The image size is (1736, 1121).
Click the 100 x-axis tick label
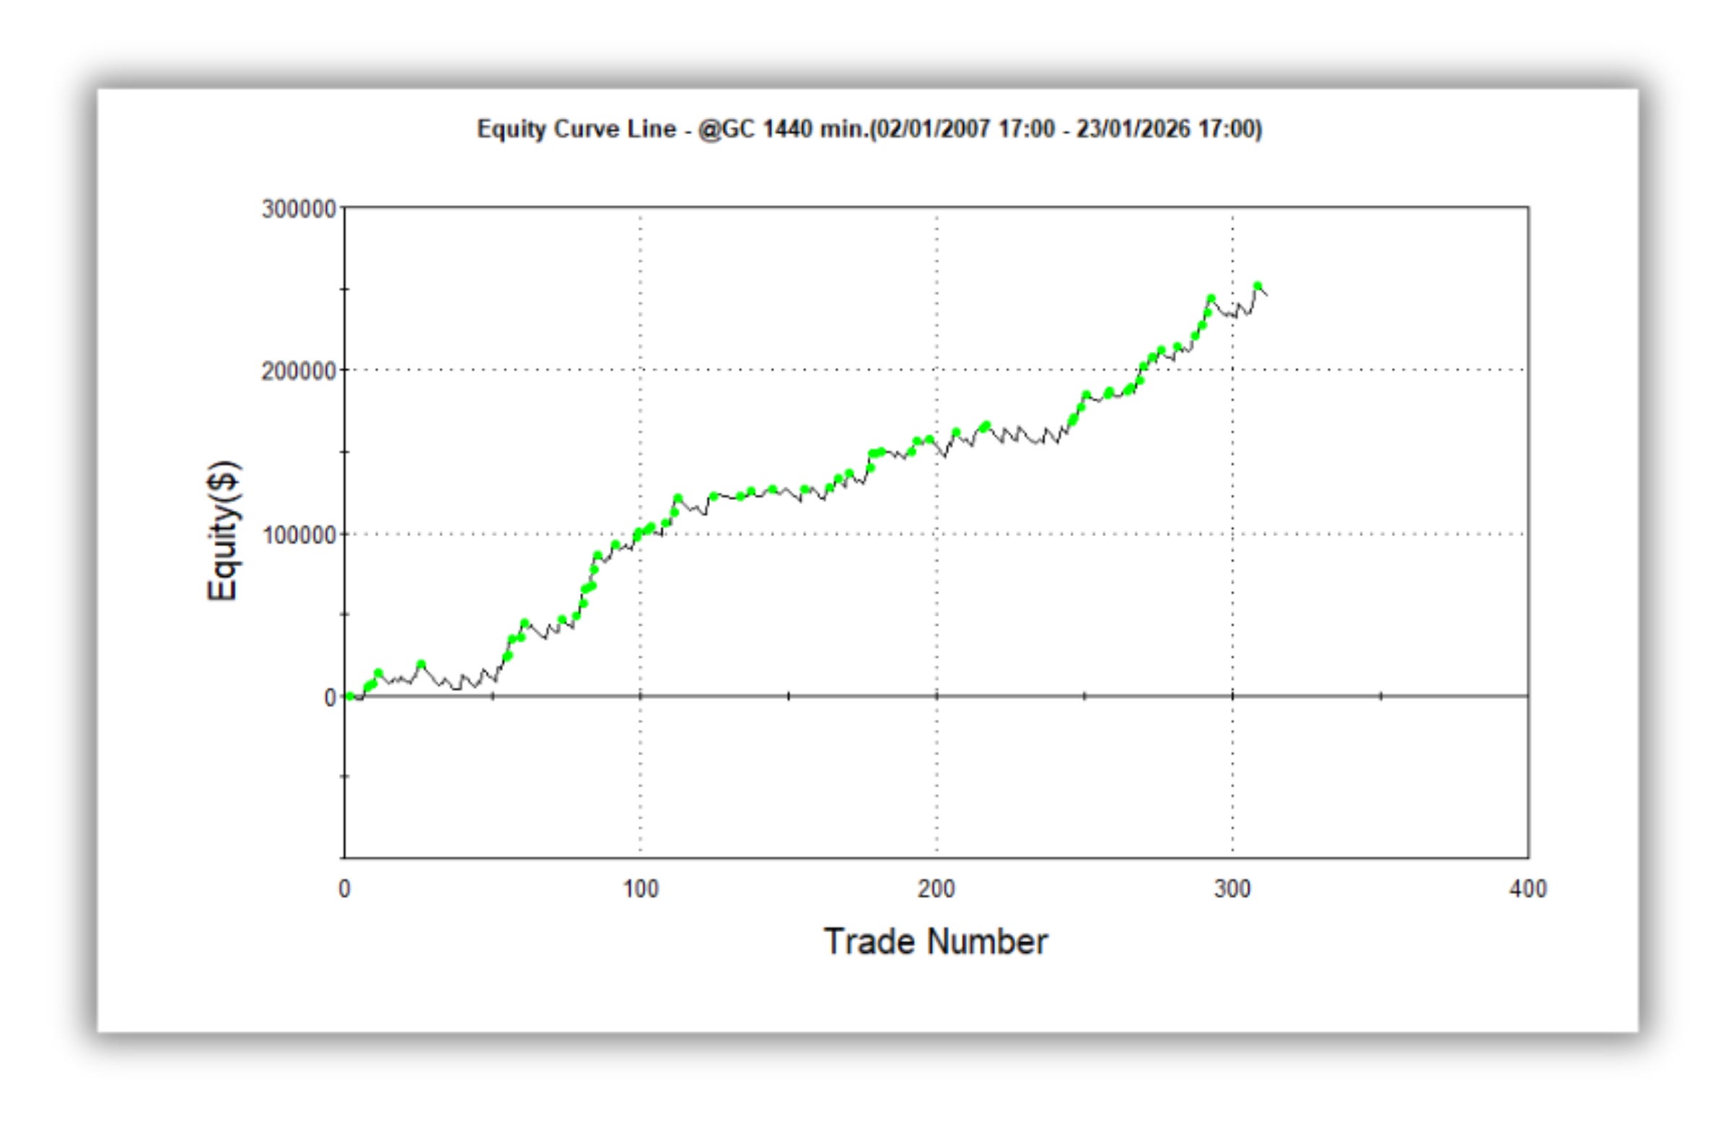(640, 889)
